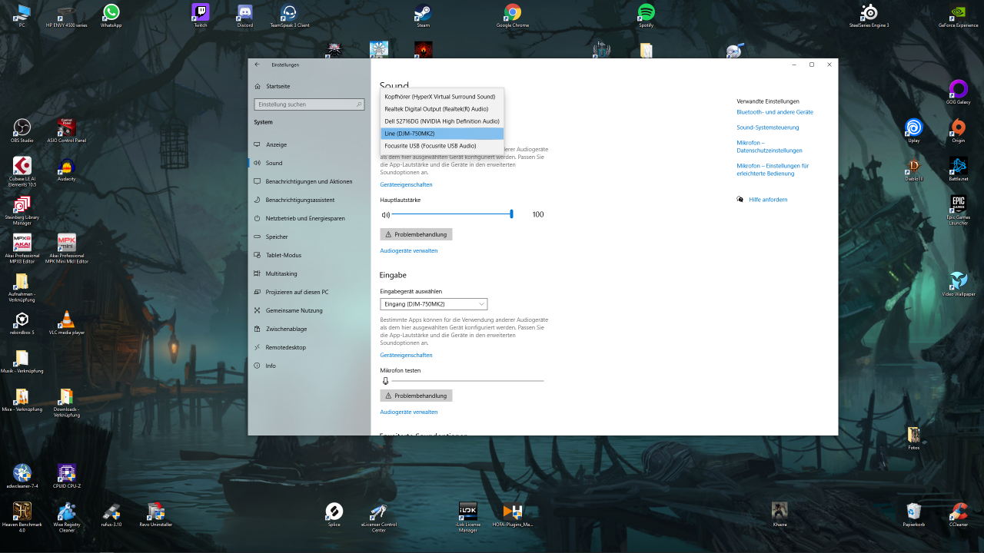Open Mikrofon – Datenschutzeinstellungen link
Image resolution: width=984 pixels, height=553 pixels.
coord(770,147)
